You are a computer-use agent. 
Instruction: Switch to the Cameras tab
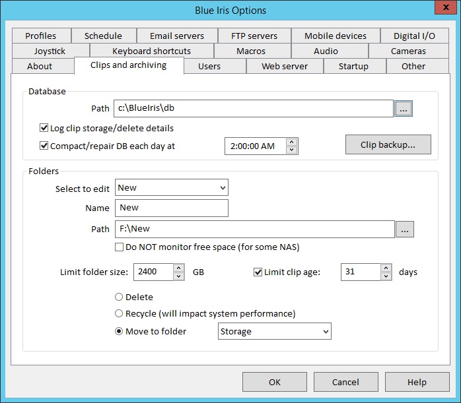pos(408,51)
